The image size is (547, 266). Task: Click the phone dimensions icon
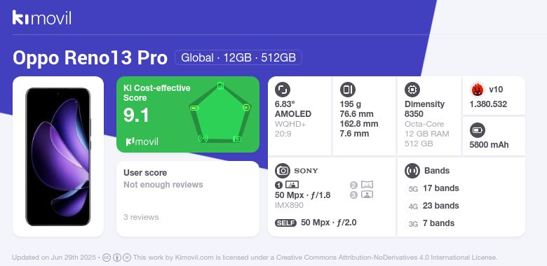click(x=347, y=90)
